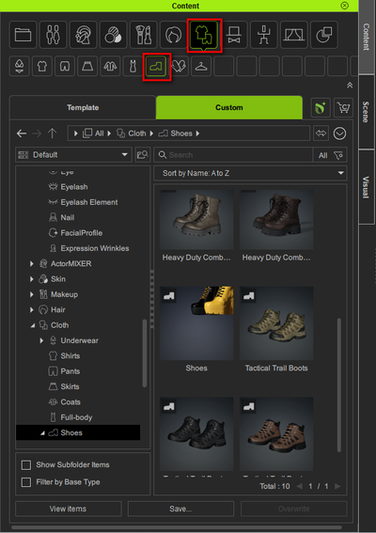Expand the Makeup tree node
Image resolution: width=376 pixels, height=533 pixels.
(31, 294)
